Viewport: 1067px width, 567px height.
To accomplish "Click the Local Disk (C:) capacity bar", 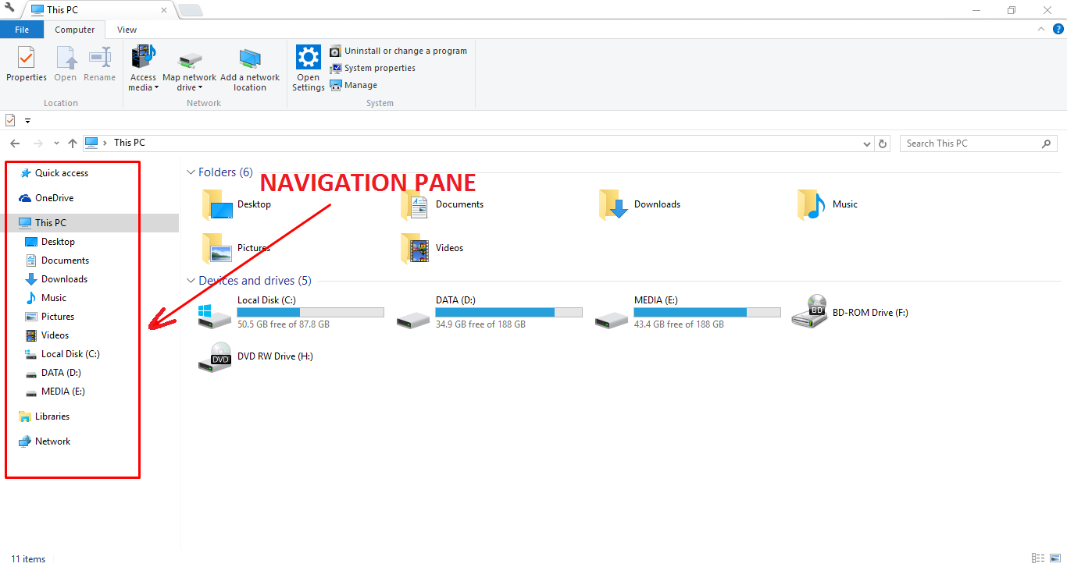I will pos(310,312).
